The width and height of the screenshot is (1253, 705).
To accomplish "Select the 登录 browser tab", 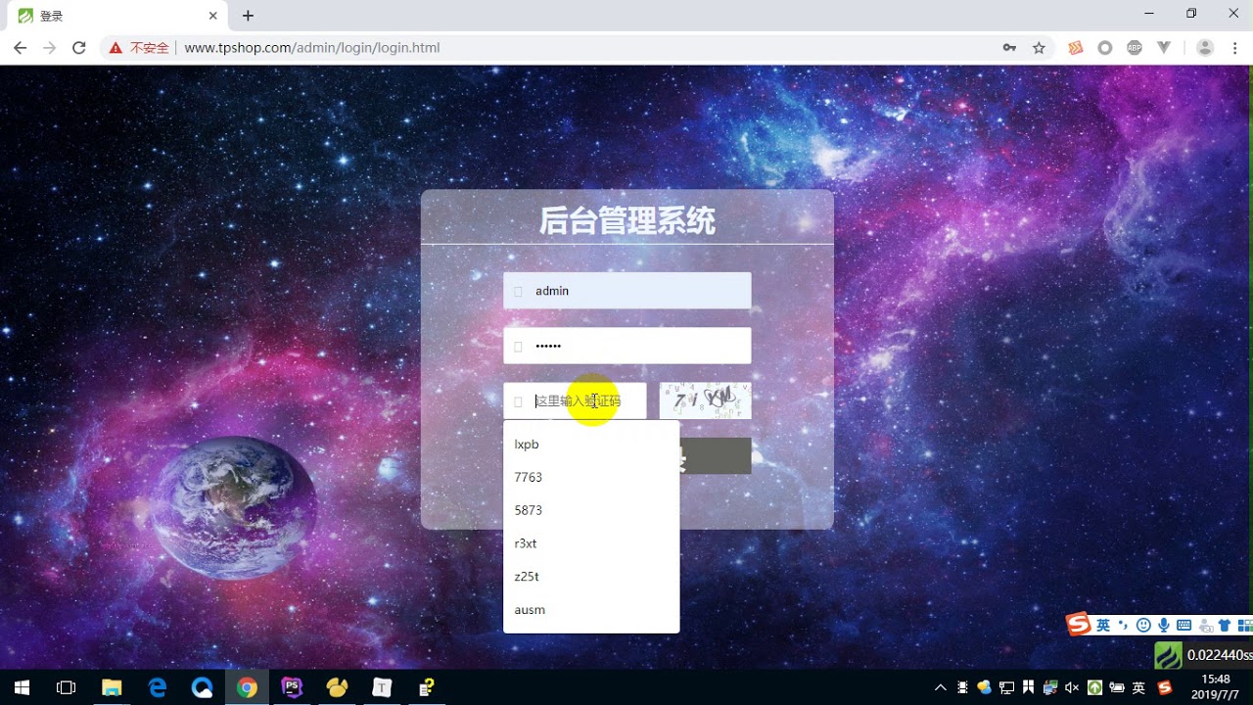I will pos(117,16).
